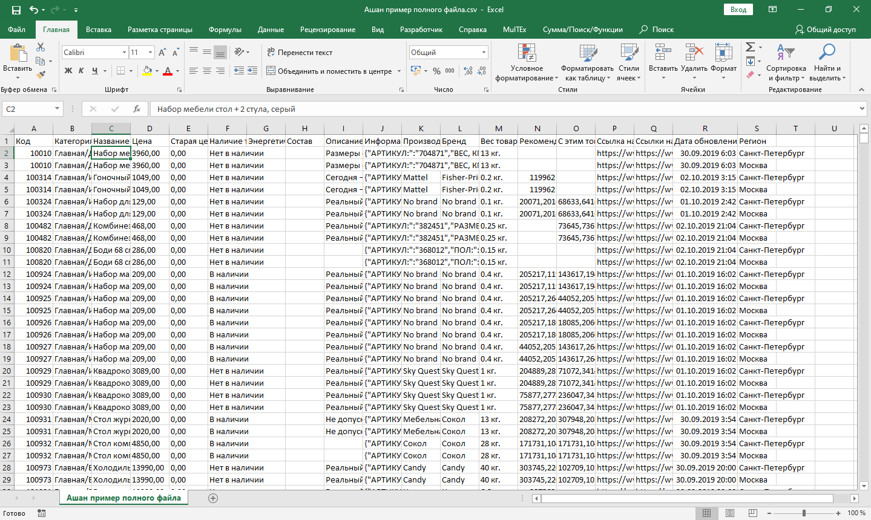Image resolution: width=871 pixels, height=520 pixels.
Task: Switch to Page Layout view icon
Action: tap(730, 513)
